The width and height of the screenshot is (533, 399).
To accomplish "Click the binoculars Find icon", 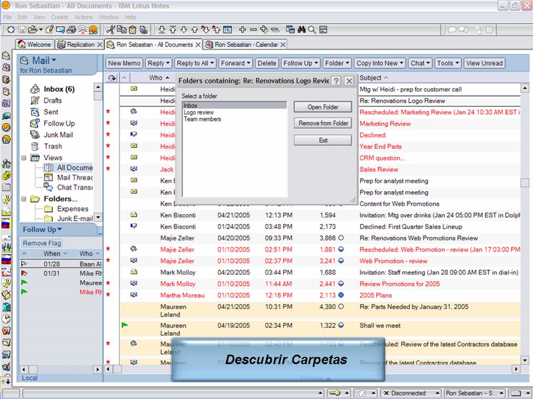I will point(301,30).
